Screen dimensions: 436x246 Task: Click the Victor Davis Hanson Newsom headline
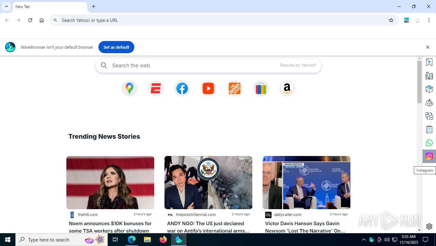(305, 227)
